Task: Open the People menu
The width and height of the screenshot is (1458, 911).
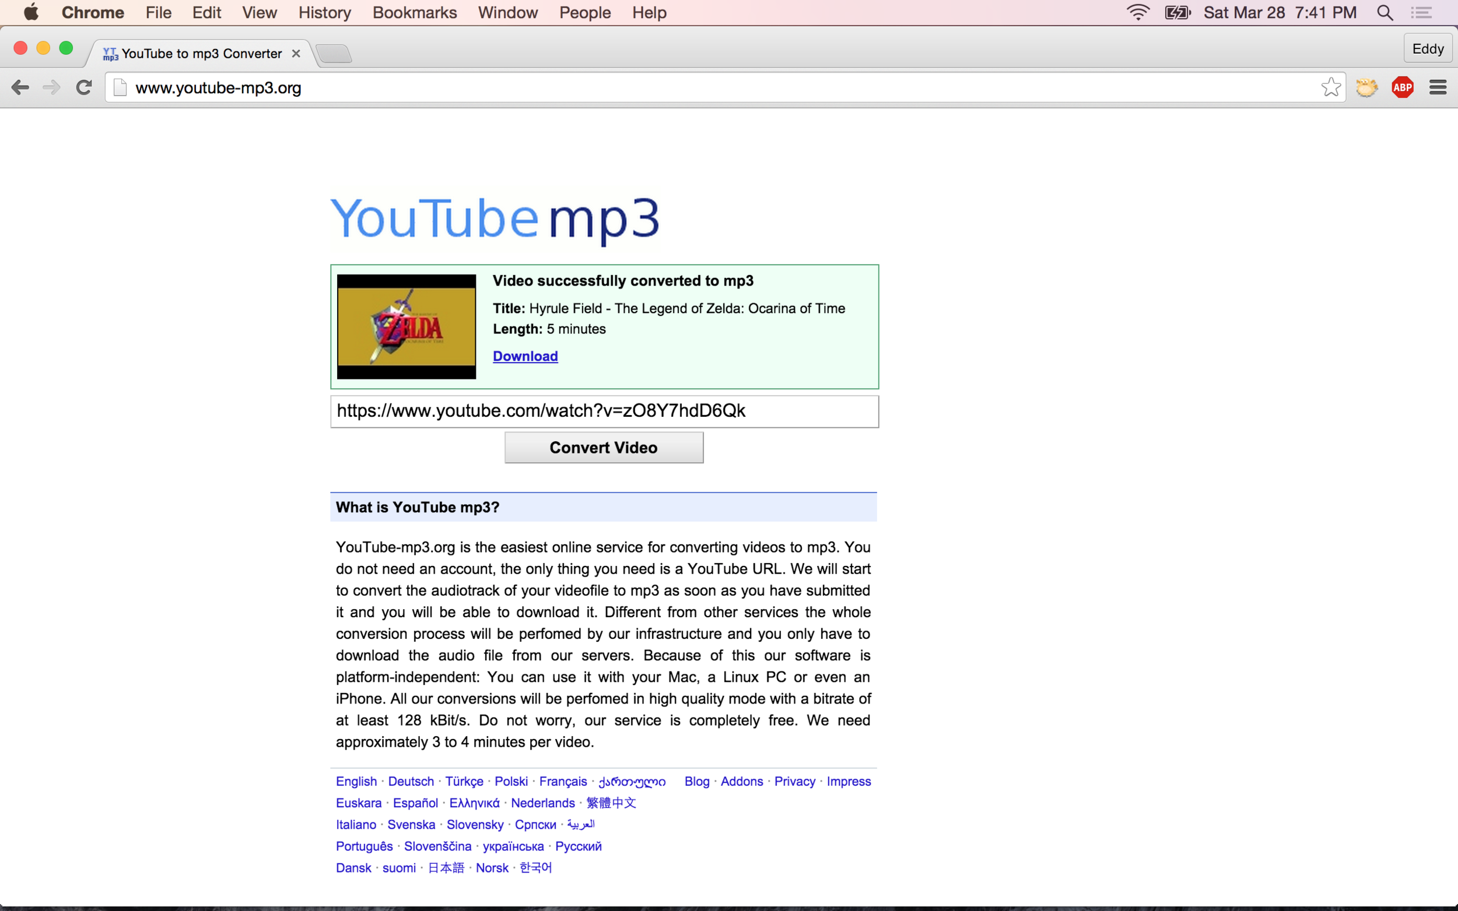Action: (x=584, y=12)
